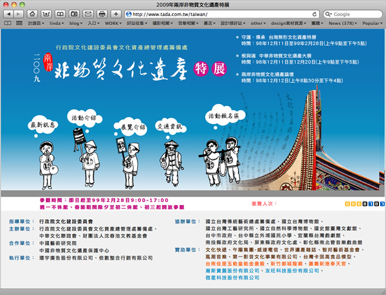
Task: Print the page with printer icon
Action: pyautogui.click(x=102, y=14)
